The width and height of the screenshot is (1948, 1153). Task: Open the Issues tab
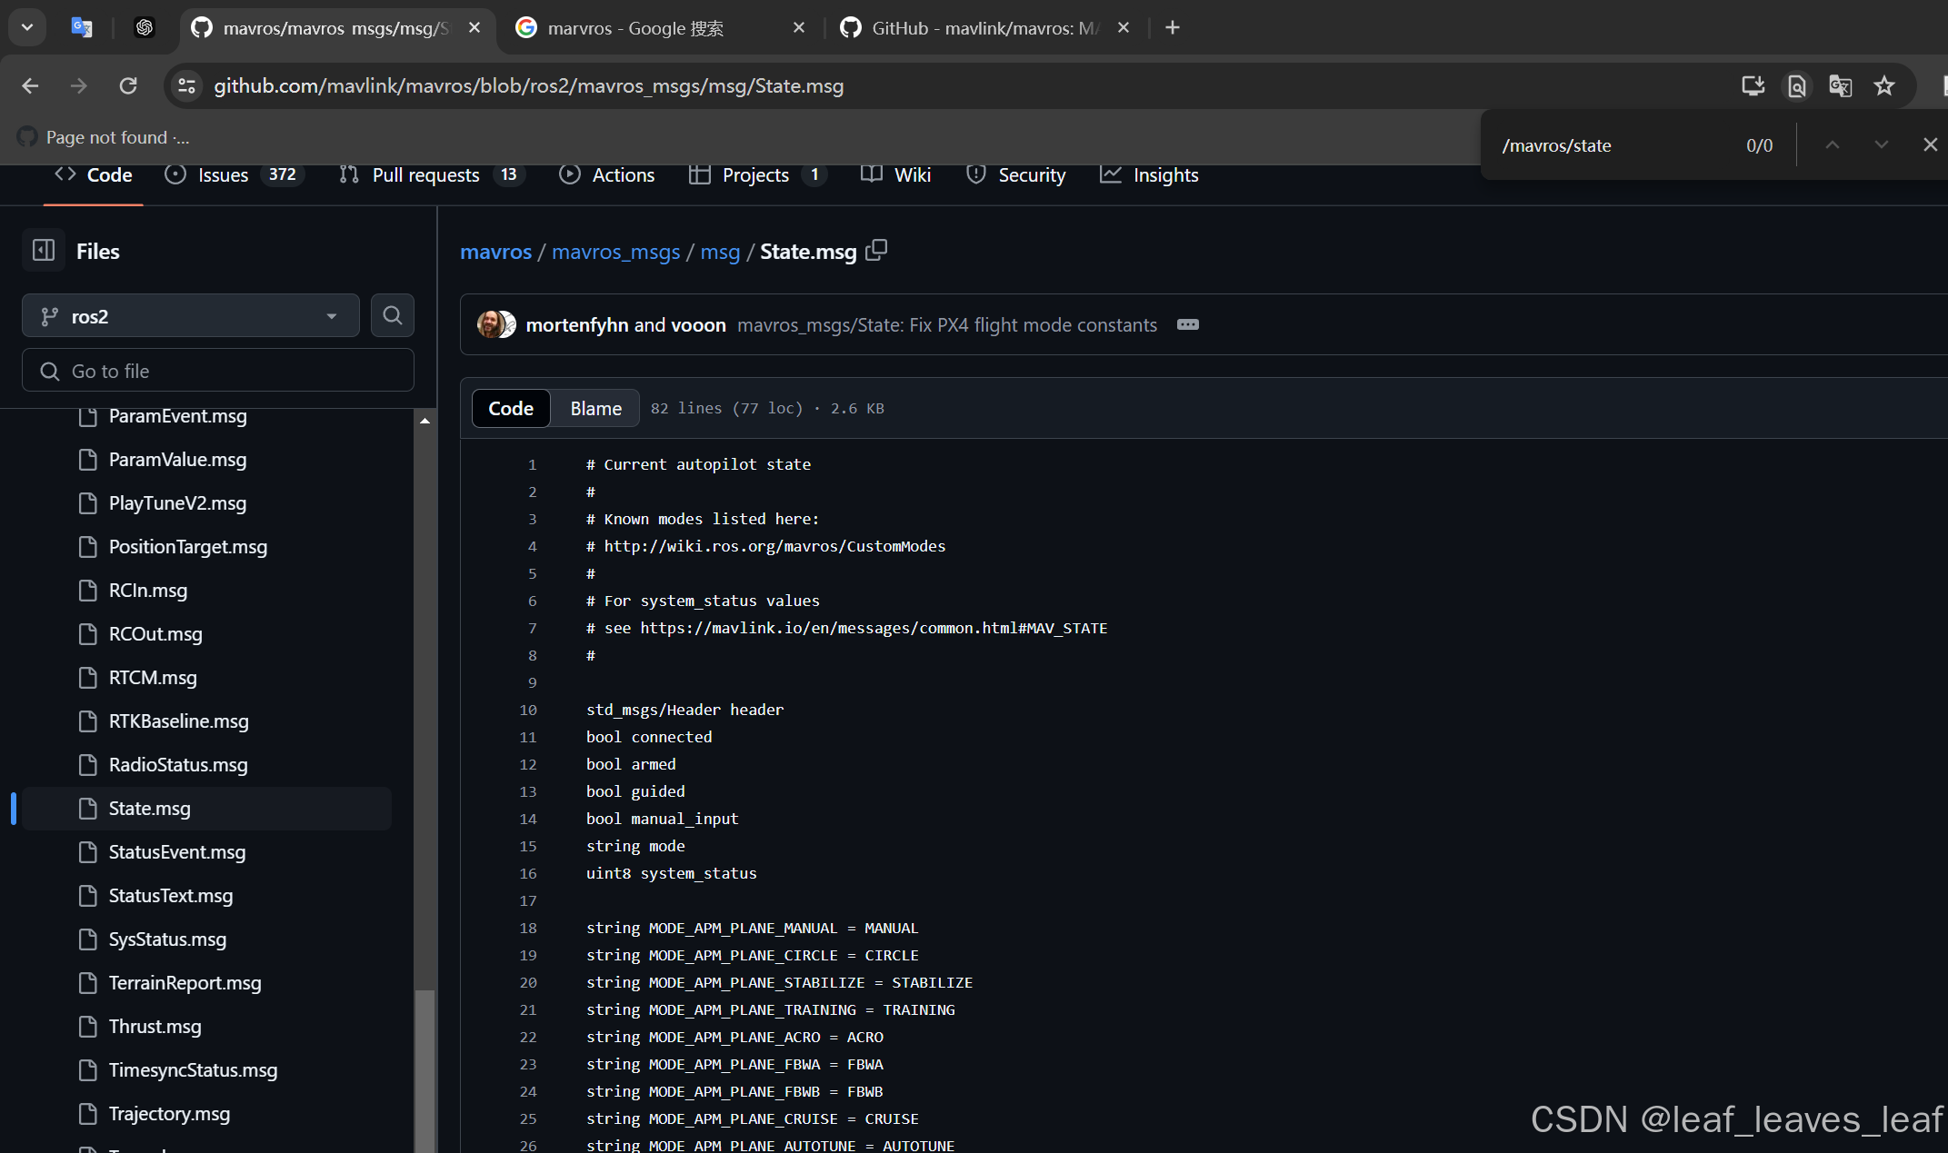pyautogui.click(x=223, y=174)
